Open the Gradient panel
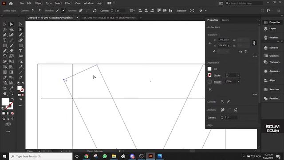The width and height of the screenshot is (284, 160). (x=272, y=56)
